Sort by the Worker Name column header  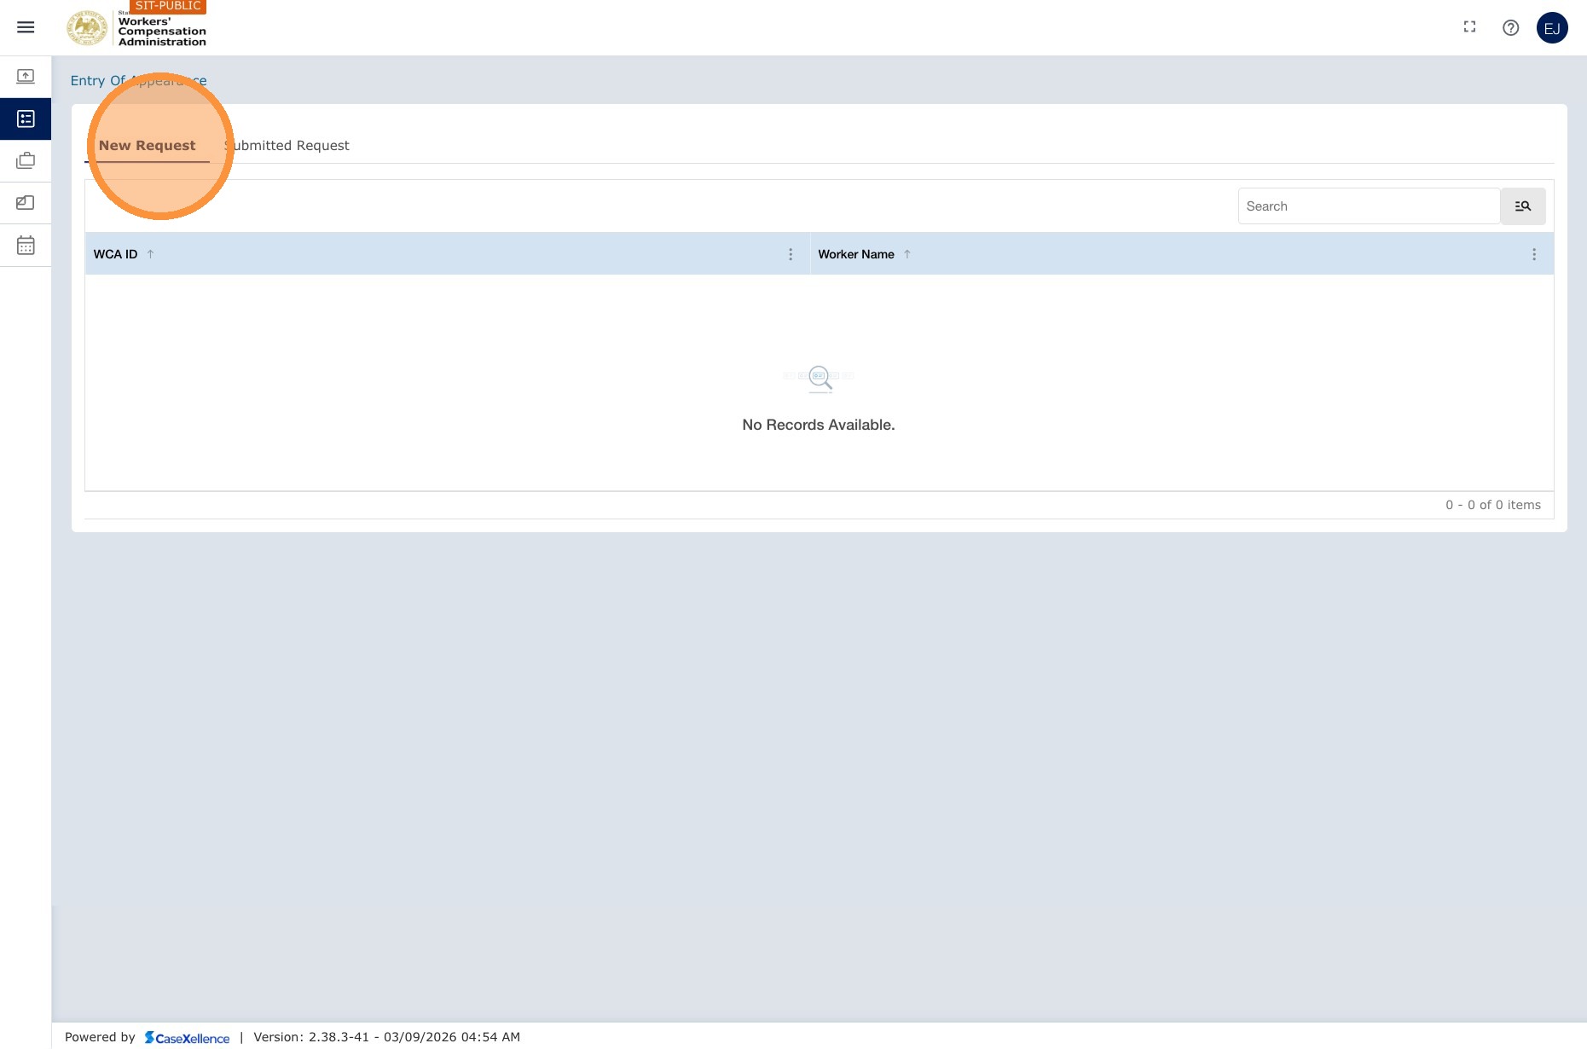click(x=856, y=254)
